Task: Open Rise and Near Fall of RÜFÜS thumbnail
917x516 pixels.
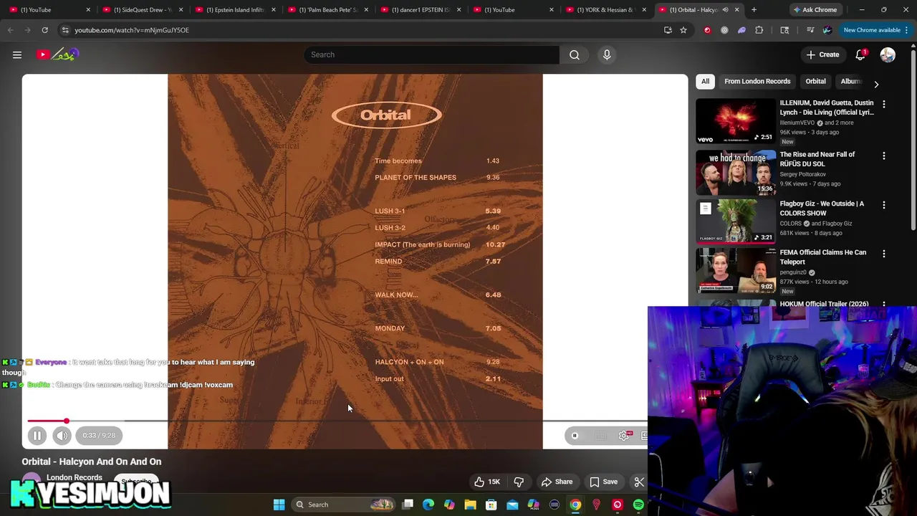Action: click(736, 173)
